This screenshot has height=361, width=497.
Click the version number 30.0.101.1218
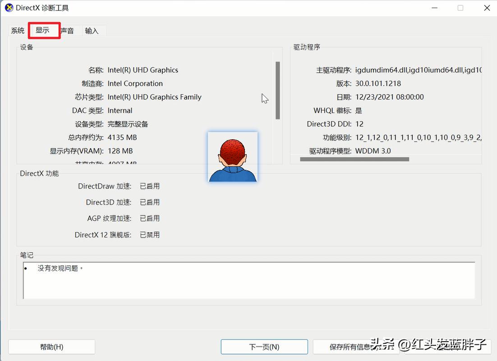[377, 83]
